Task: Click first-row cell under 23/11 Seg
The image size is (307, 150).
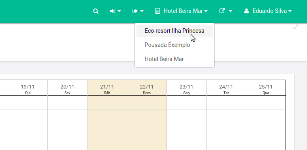Action: (186, 103)
